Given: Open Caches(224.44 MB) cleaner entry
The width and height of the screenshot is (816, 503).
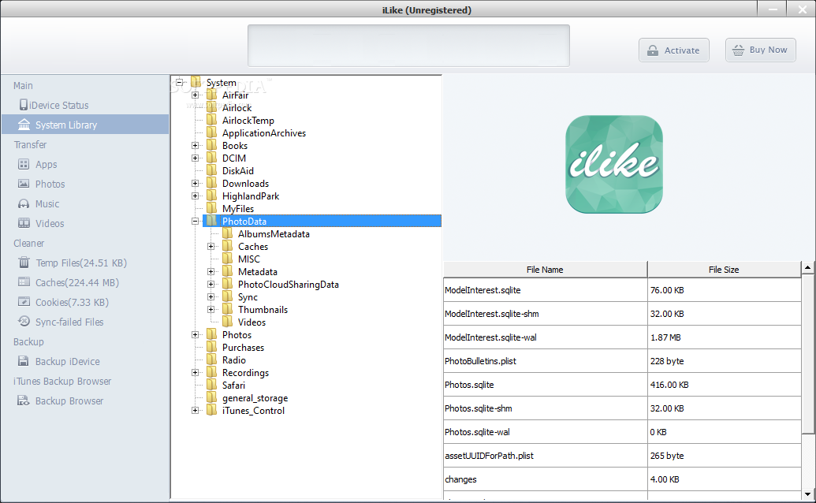Looking at the screenshot, I should click(85, 282).
